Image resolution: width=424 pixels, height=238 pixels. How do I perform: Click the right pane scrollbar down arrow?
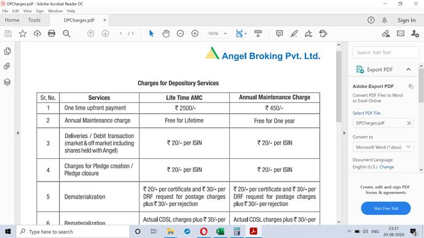pos(421,170)
